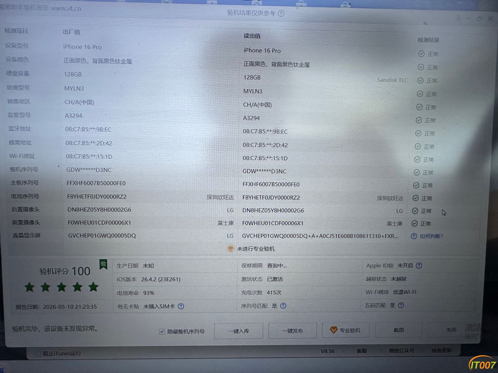Click the shield icon before 未进行专业验机
The height and width of the screenshot is (373, 498).
pyautogui.click(x=230, y=249)
